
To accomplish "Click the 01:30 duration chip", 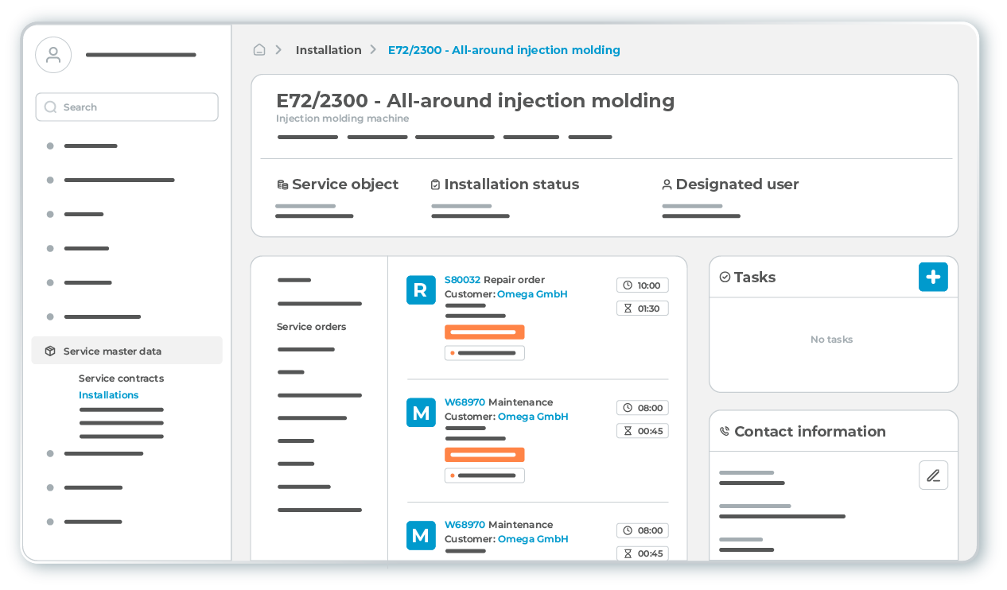I will [x=643, y=308].
